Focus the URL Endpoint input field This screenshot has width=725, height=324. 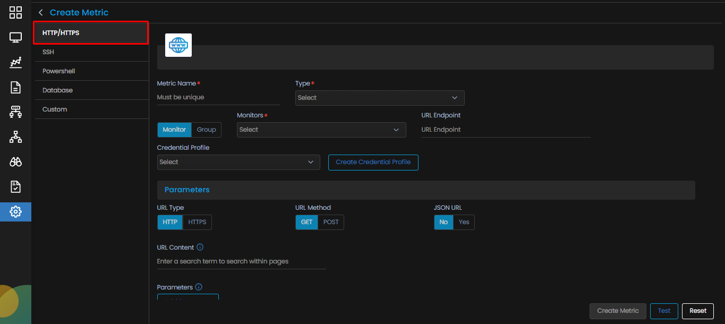pyautogui.click(x=506, y=130)
